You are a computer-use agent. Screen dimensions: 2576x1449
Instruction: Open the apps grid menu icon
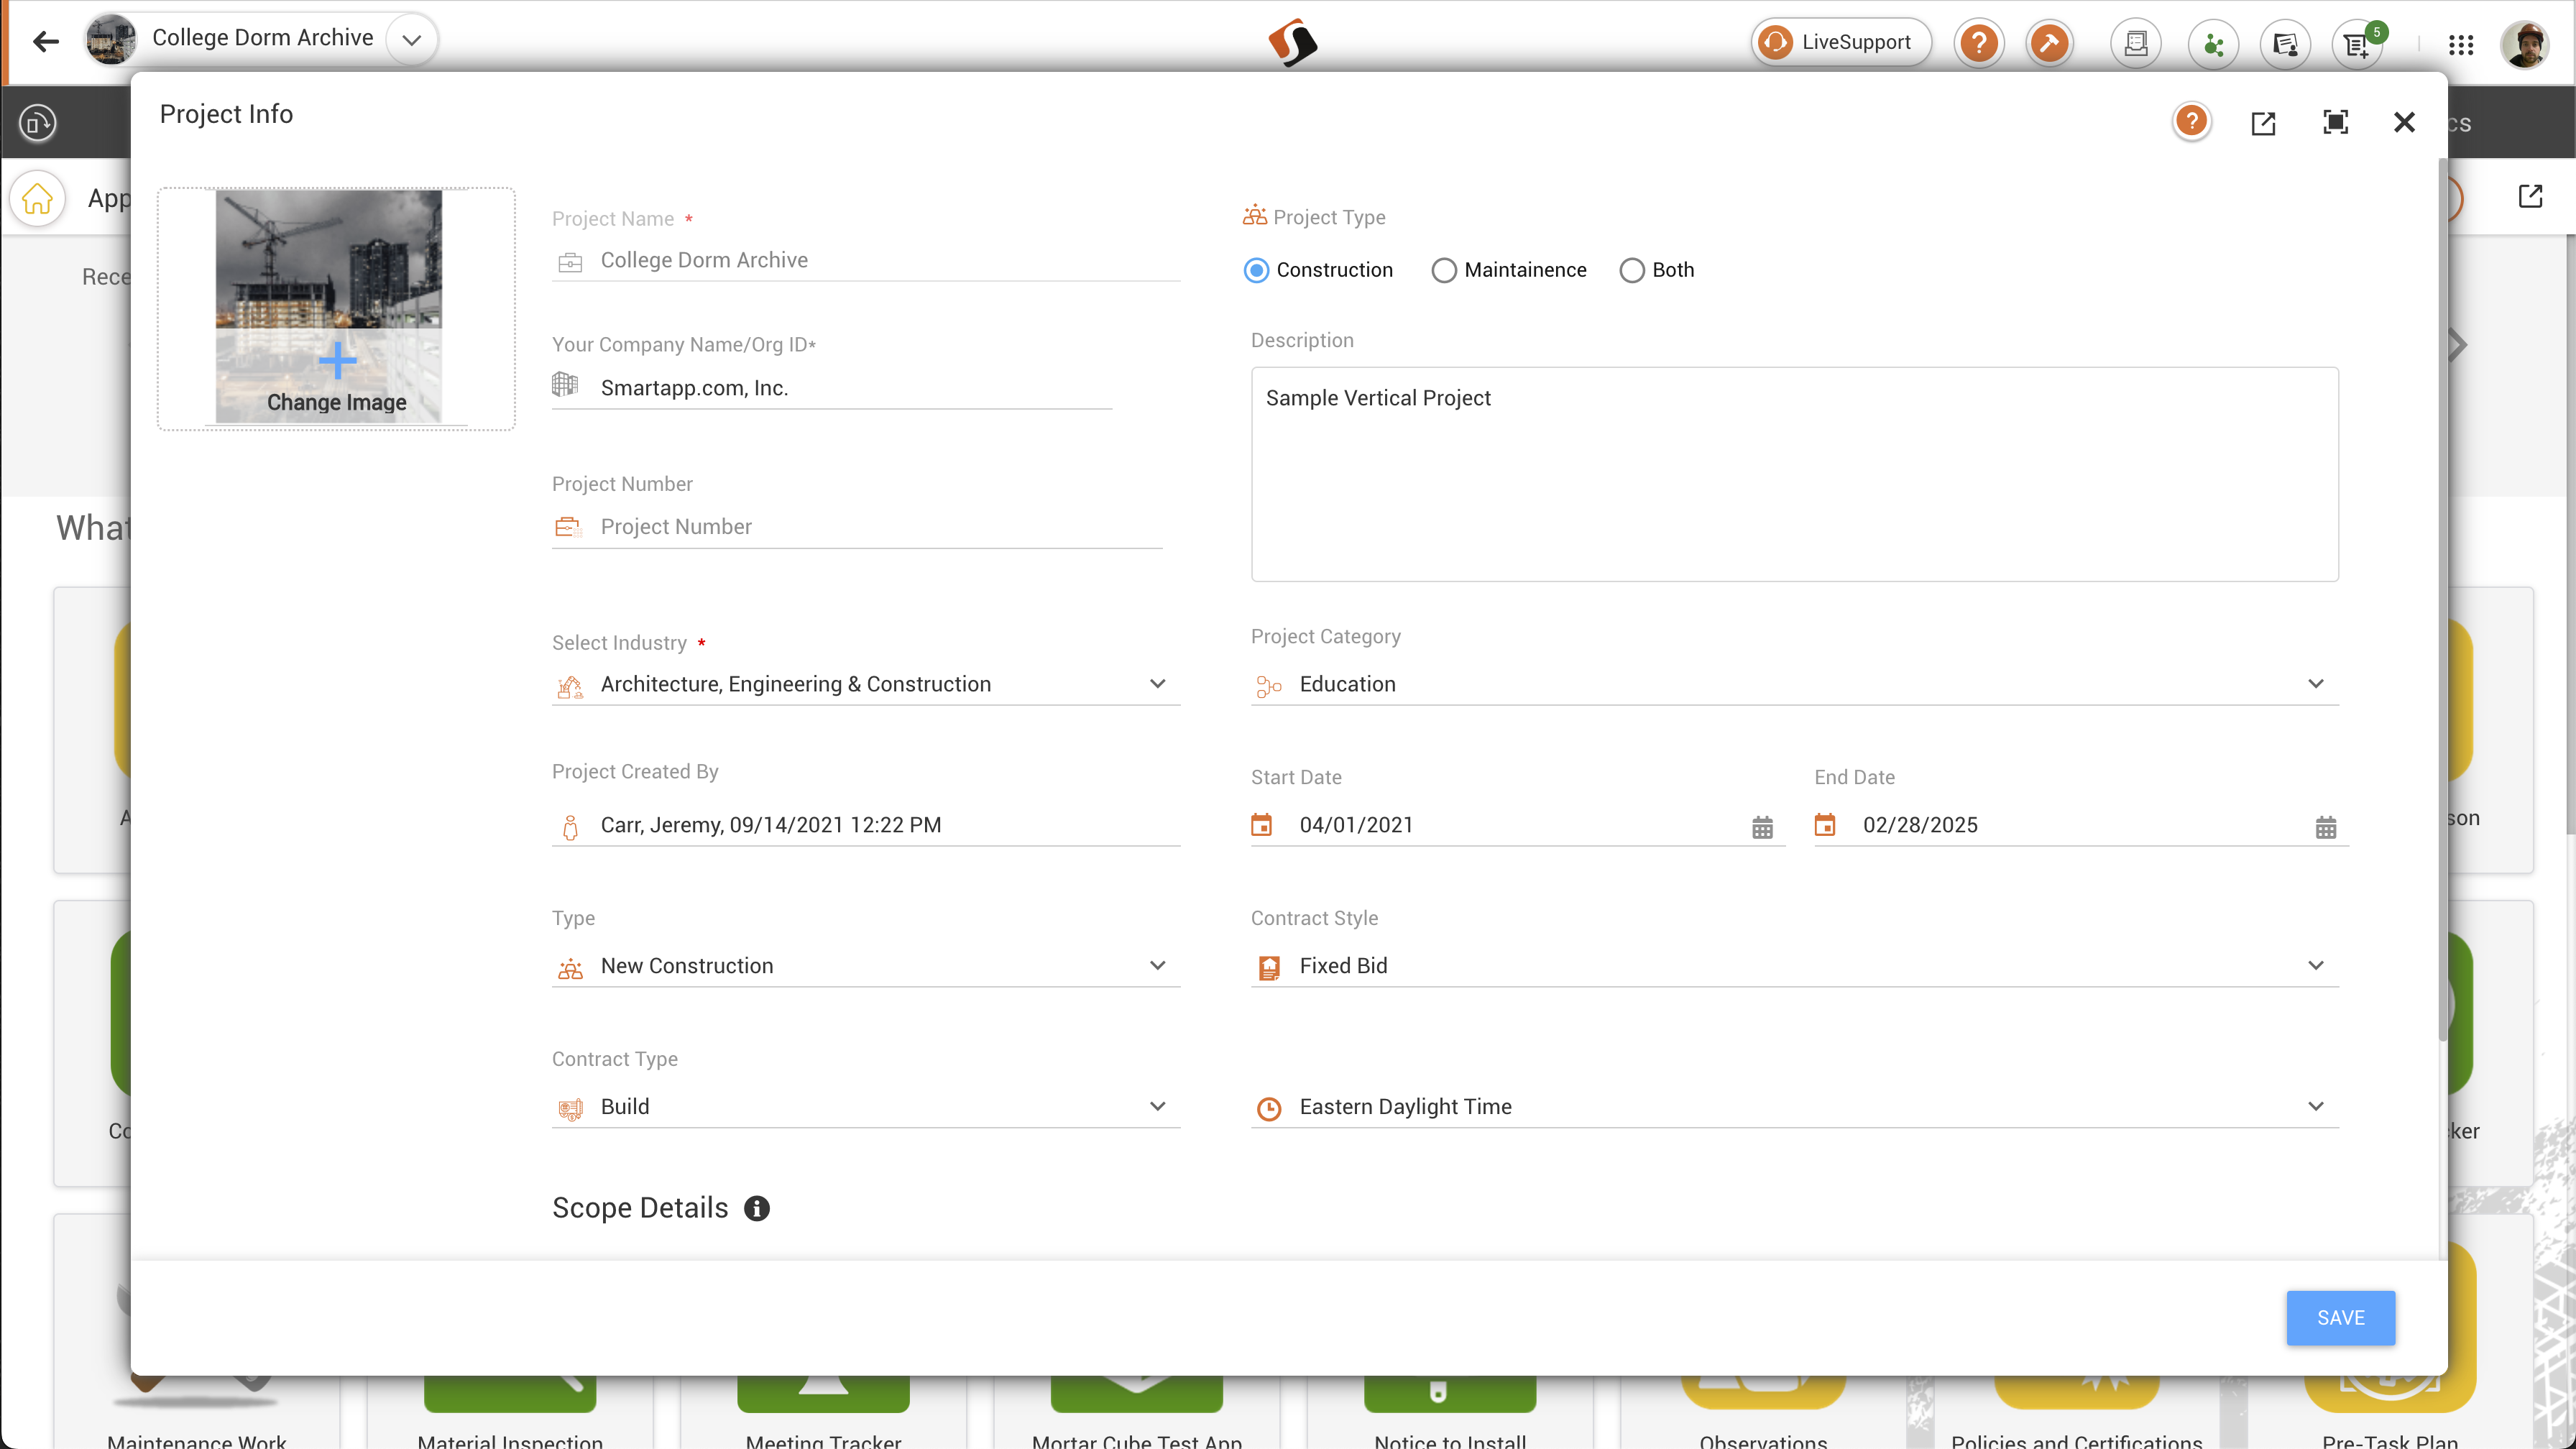point(2461,44)
